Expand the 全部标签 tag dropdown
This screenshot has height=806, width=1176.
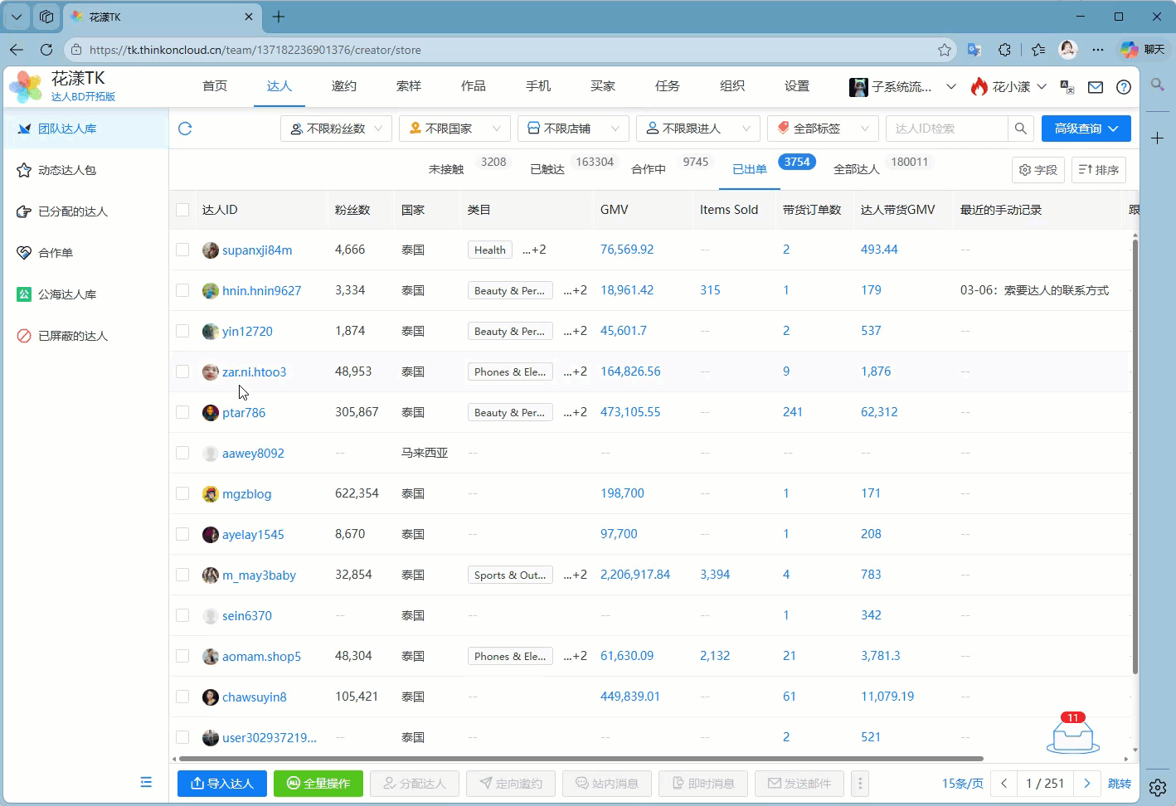(822, 129)
